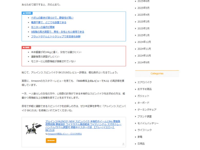Click the thumbs-up GOOD label icon

[24, 13]
